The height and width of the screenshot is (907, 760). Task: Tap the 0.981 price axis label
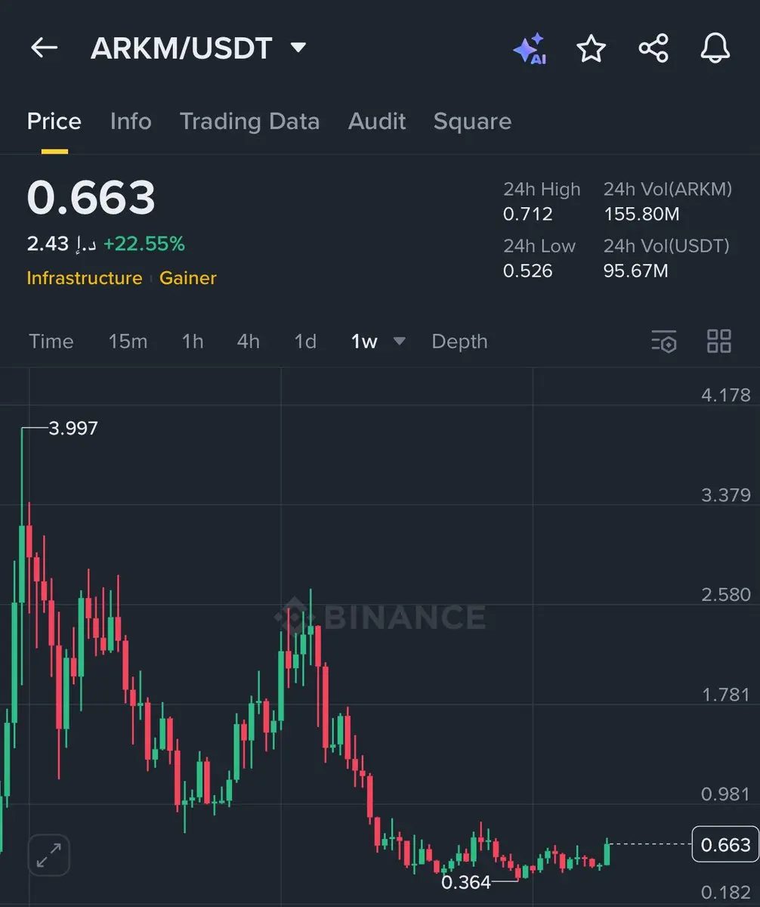click(x=726, y=794)
